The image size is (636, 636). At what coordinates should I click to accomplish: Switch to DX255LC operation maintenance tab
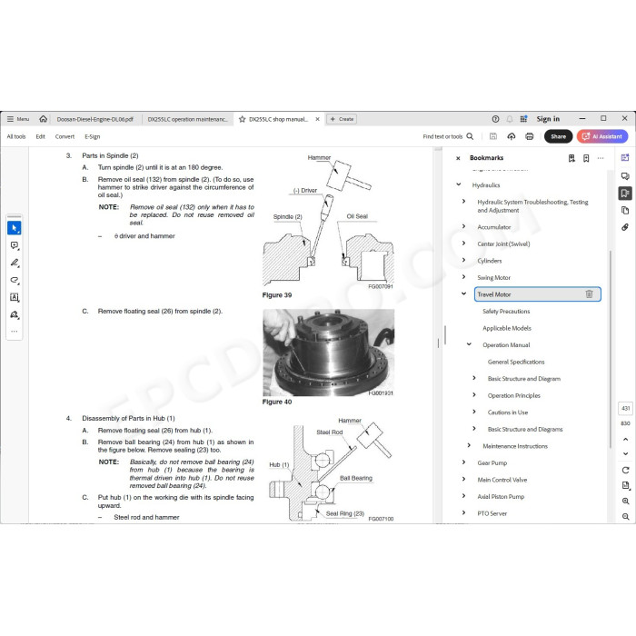[x=187, y=119]
